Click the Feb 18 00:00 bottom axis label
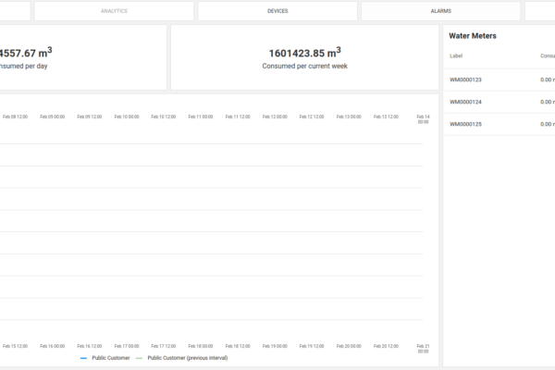Image resolution: width=555 pixels, height=370 pixels. point(200,346)
